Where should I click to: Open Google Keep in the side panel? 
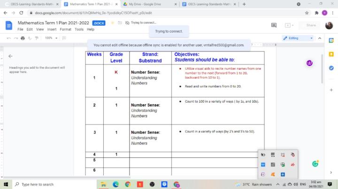(331, 54)
